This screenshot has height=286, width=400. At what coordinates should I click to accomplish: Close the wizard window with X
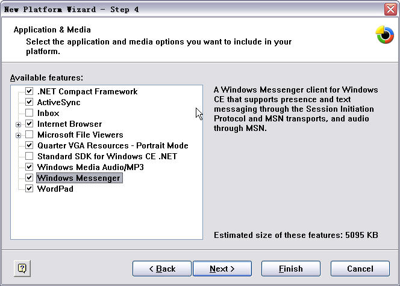[390, 10]
